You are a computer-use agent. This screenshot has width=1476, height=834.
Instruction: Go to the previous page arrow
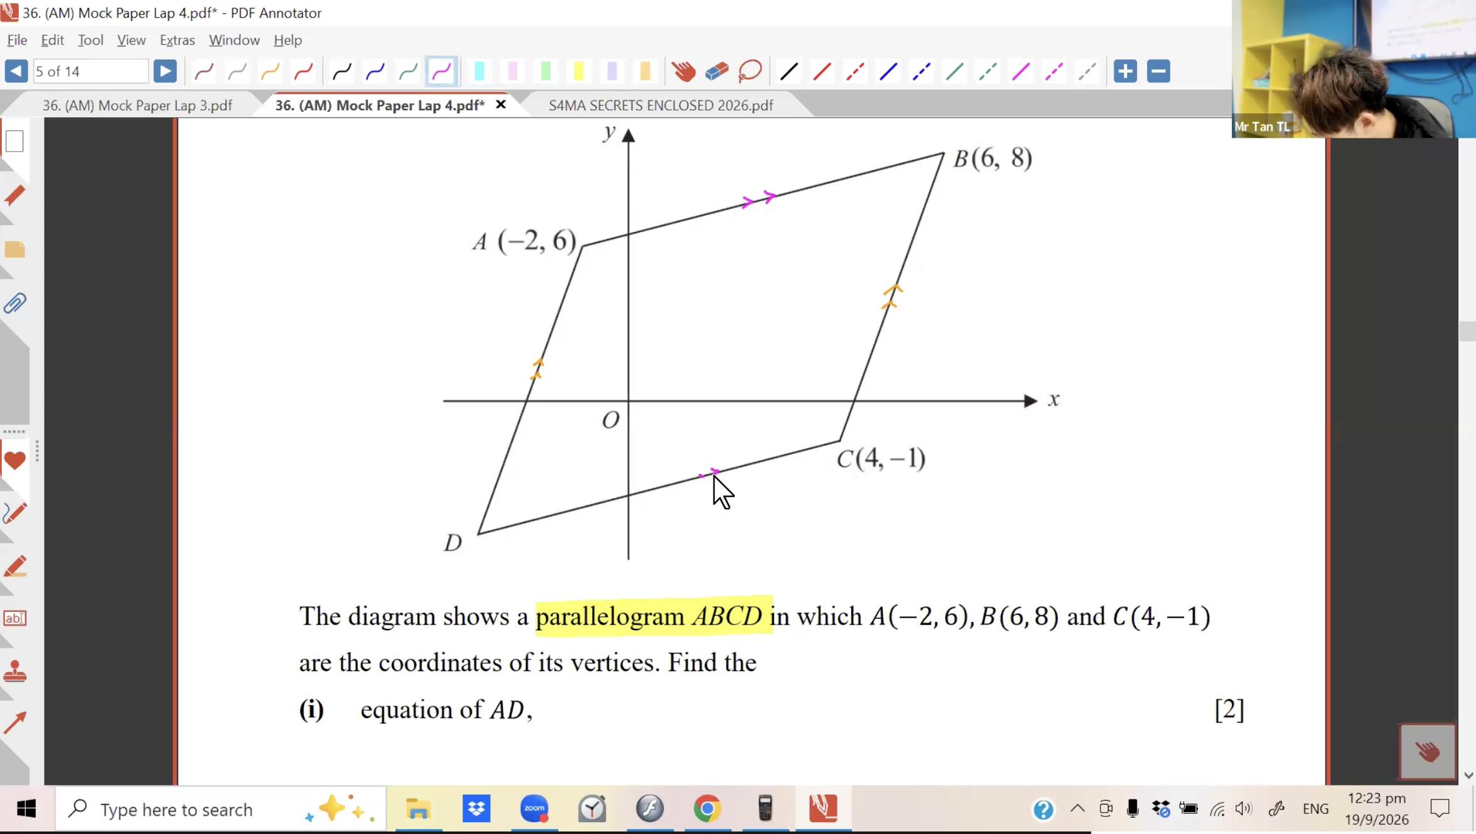16,71
